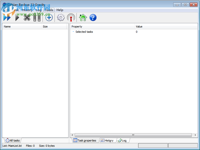200x150 pixels.
Task: Close the Cobian Backup window
Action: 193,5
